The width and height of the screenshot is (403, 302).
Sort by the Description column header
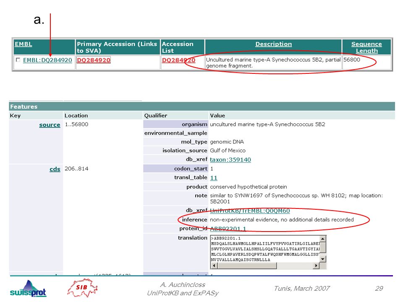tap(273, 44)
